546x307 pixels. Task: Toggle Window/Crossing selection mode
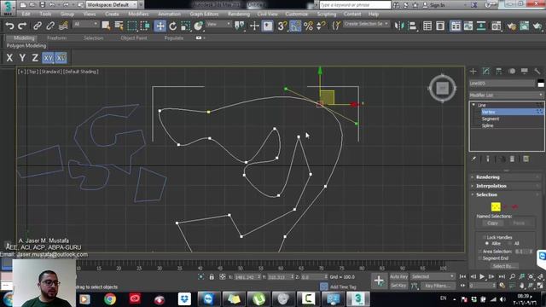click(145, 26)
